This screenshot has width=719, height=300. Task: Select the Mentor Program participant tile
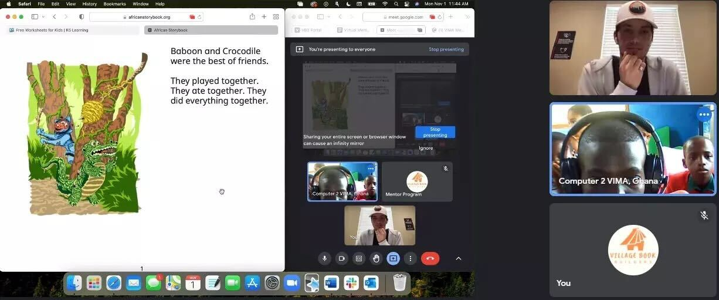coord(417,181)
